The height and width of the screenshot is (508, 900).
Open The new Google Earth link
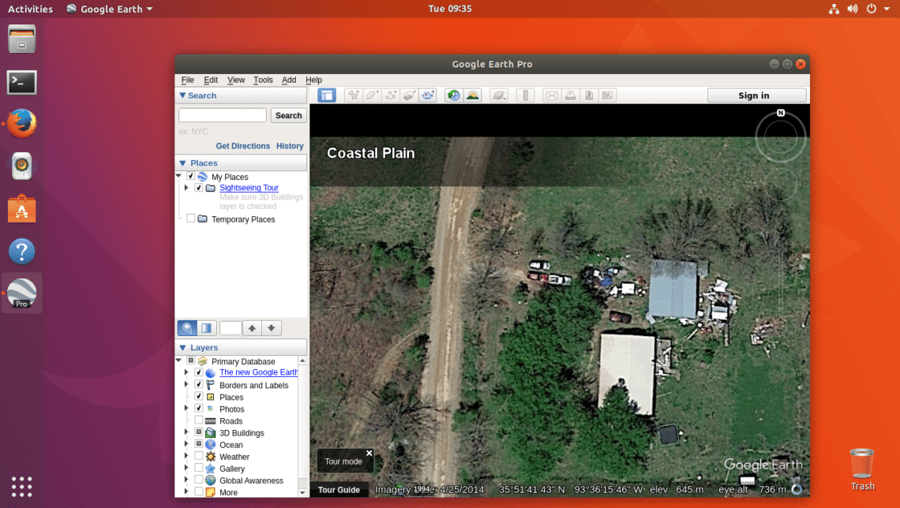(x=258, y=372)
